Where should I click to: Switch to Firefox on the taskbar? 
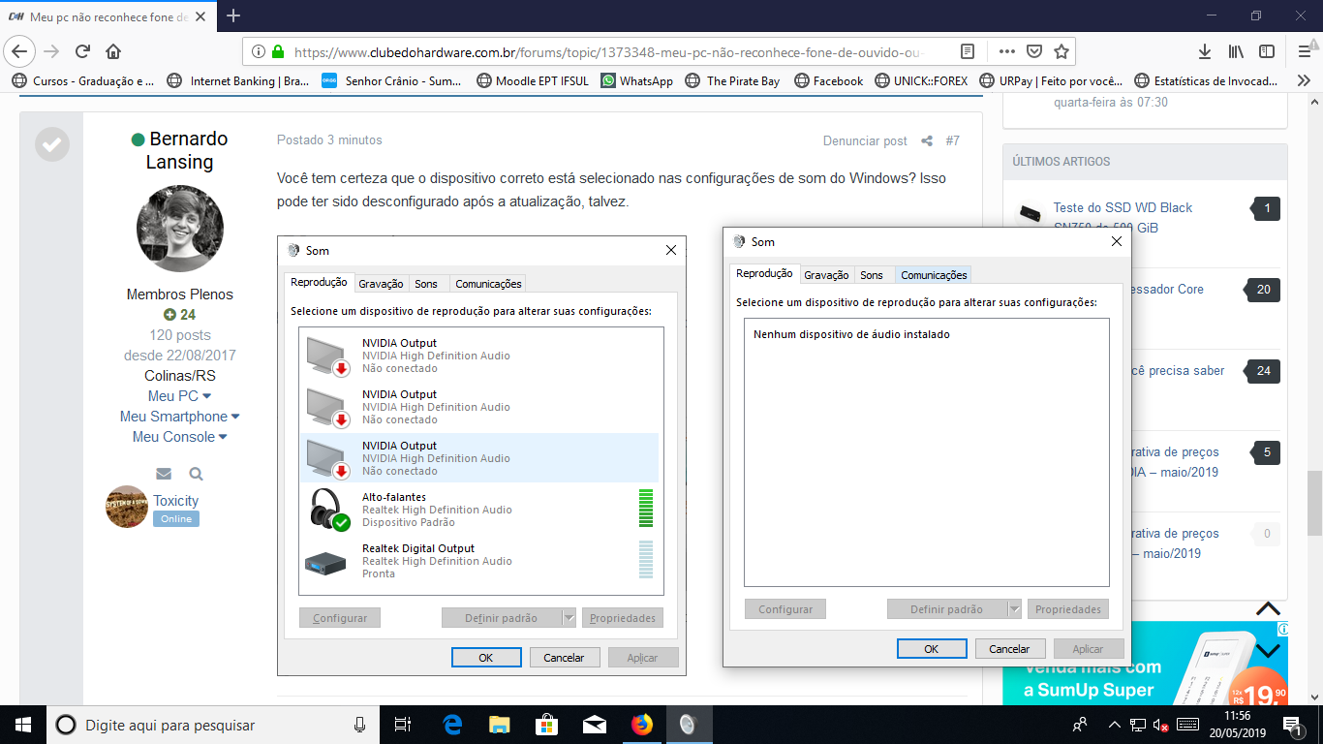pyautogui.click(x=641, y=725)
